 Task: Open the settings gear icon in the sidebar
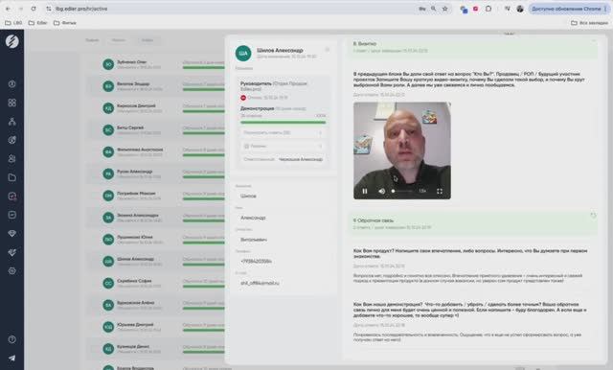[12, 270]
